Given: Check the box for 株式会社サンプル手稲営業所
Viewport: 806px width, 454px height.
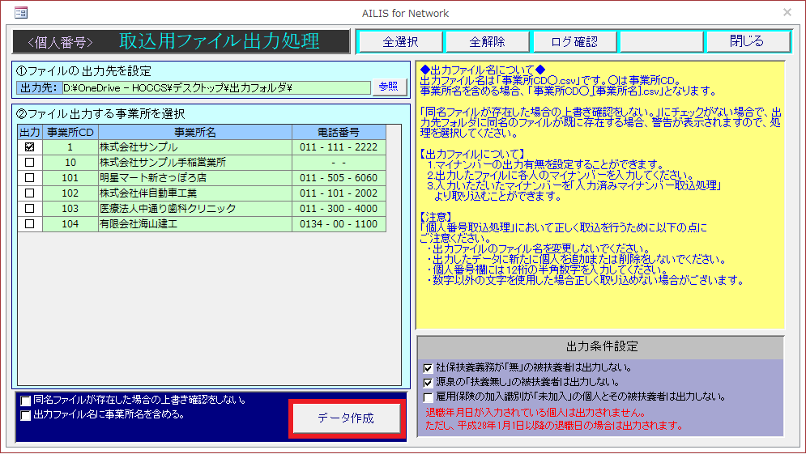Looking at the screenshot, I should tap(30, 163).
